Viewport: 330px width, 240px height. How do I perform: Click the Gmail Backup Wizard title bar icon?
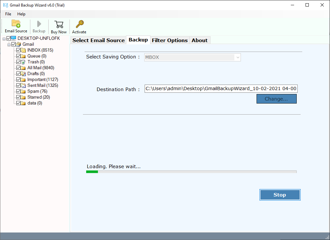point(6,5)
